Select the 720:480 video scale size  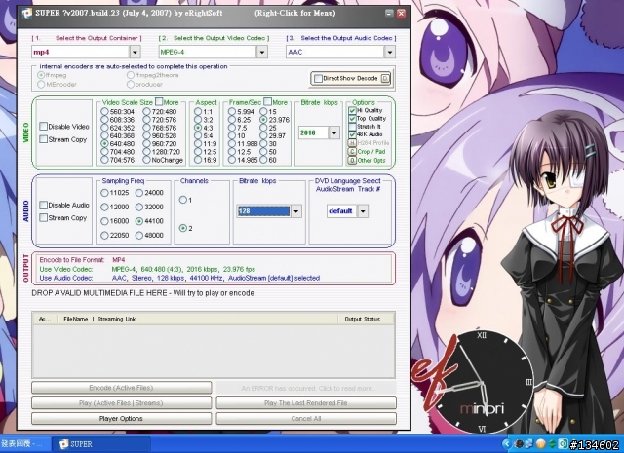pyautogui.click(x=147, y=112)
